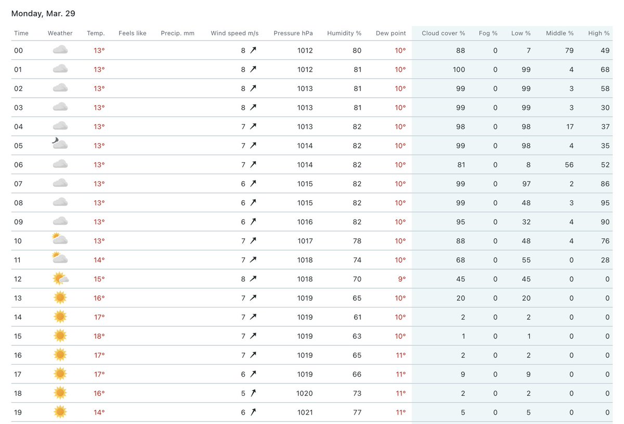624x424 pixels.
Task: Click the 17 middle cloud value in row 04
Action: click(570, 126)
